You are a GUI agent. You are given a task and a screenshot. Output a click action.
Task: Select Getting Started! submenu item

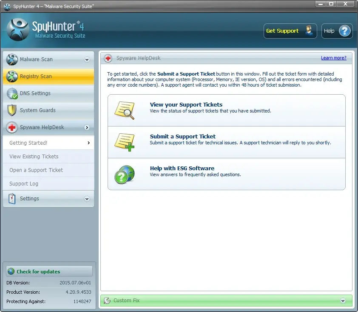(48, 143)
